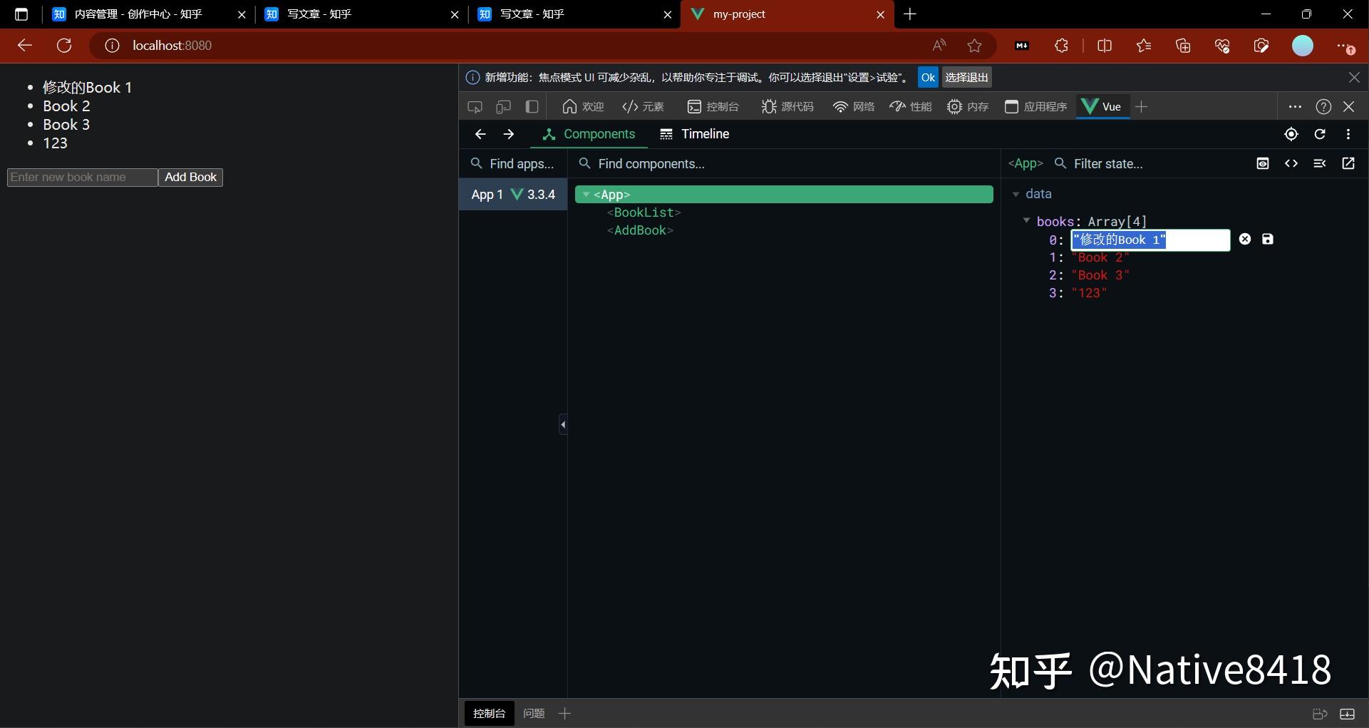Click the Ok button in the focus mode notice
Screen dimensions: 1369x728
[928, 78]
